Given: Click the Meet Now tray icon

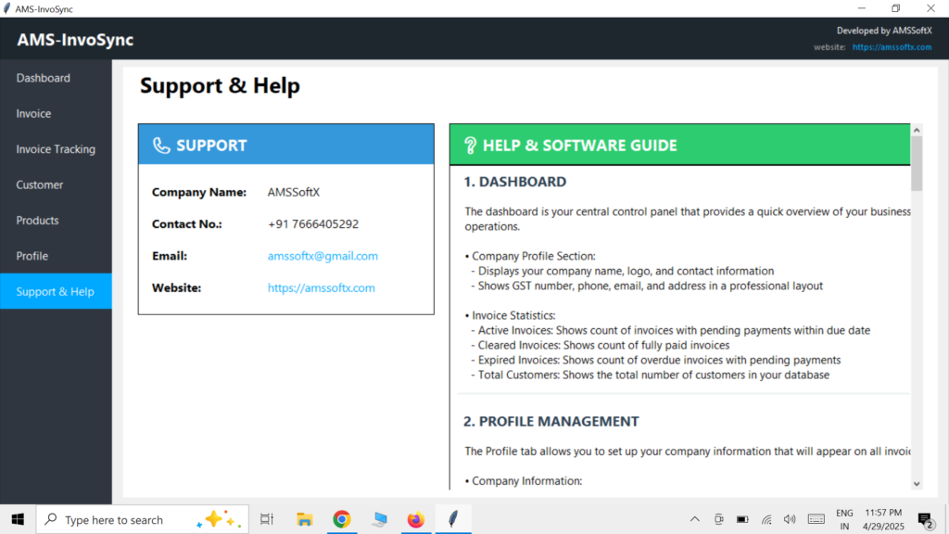Looking at the screenshot, I should [x=718, y=519].
